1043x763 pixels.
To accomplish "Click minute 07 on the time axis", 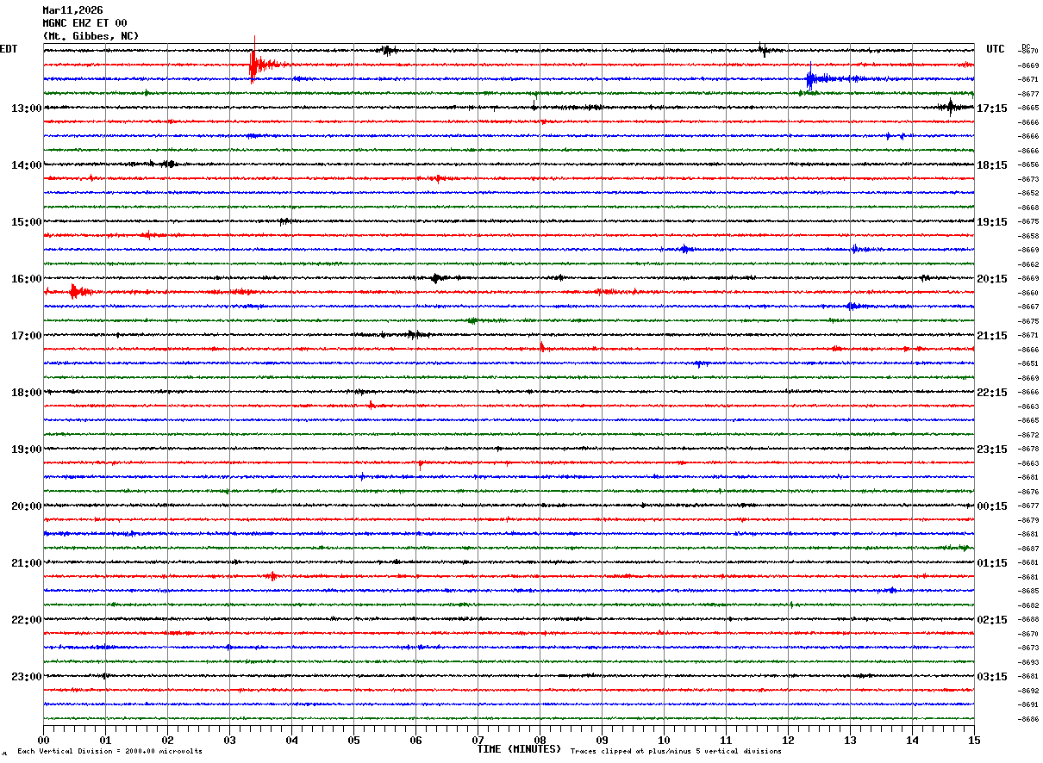I will [x=478, y=741].
